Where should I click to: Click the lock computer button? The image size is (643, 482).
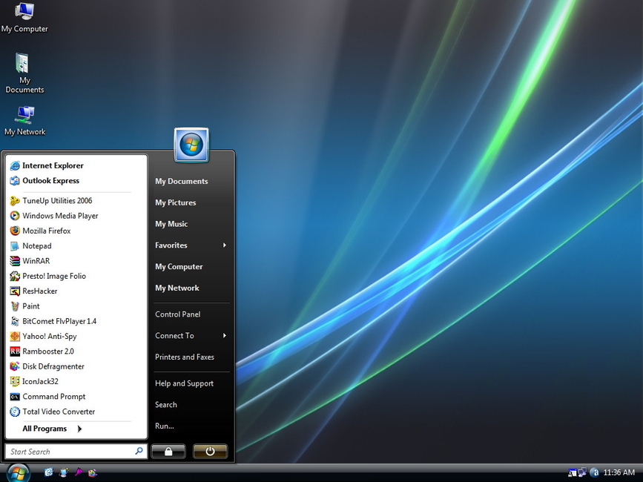tap(168, 451)
